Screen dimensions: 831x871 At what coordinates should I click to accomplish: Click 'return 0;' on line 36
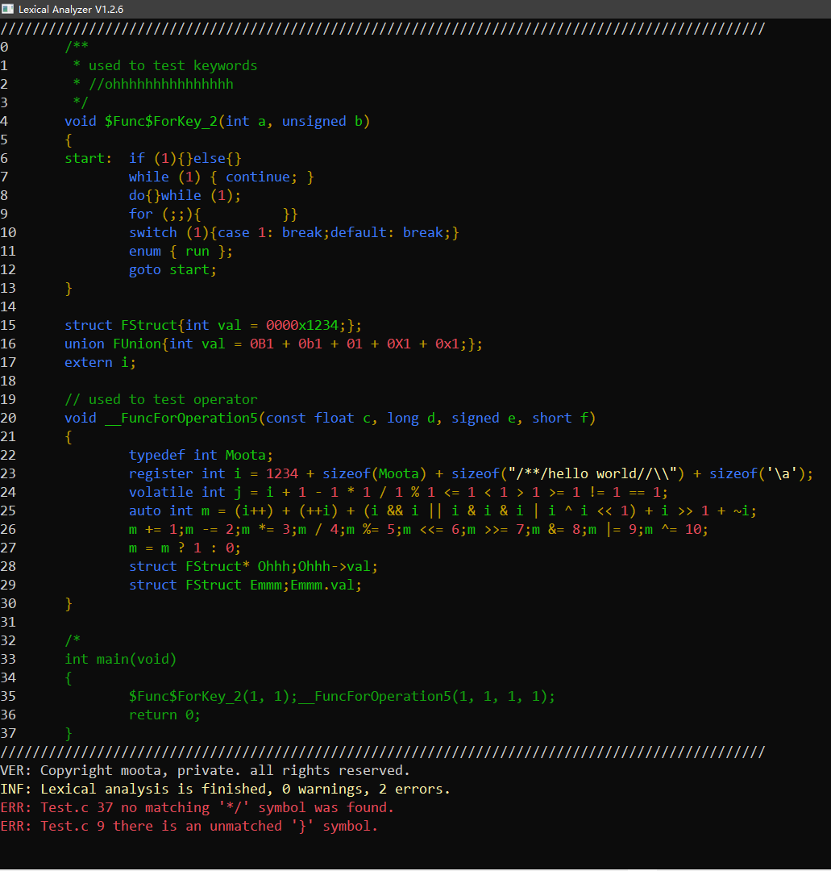point(164,715)
